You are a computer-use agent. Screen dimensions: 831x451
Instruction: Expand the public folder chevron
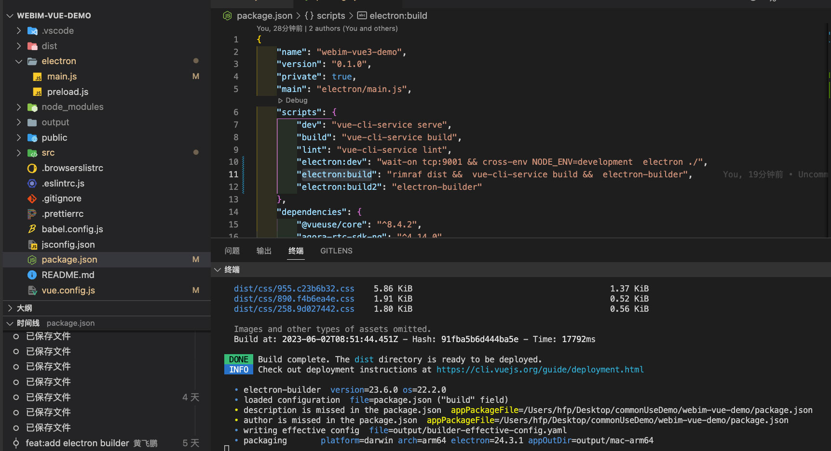[x=19, y=138]
